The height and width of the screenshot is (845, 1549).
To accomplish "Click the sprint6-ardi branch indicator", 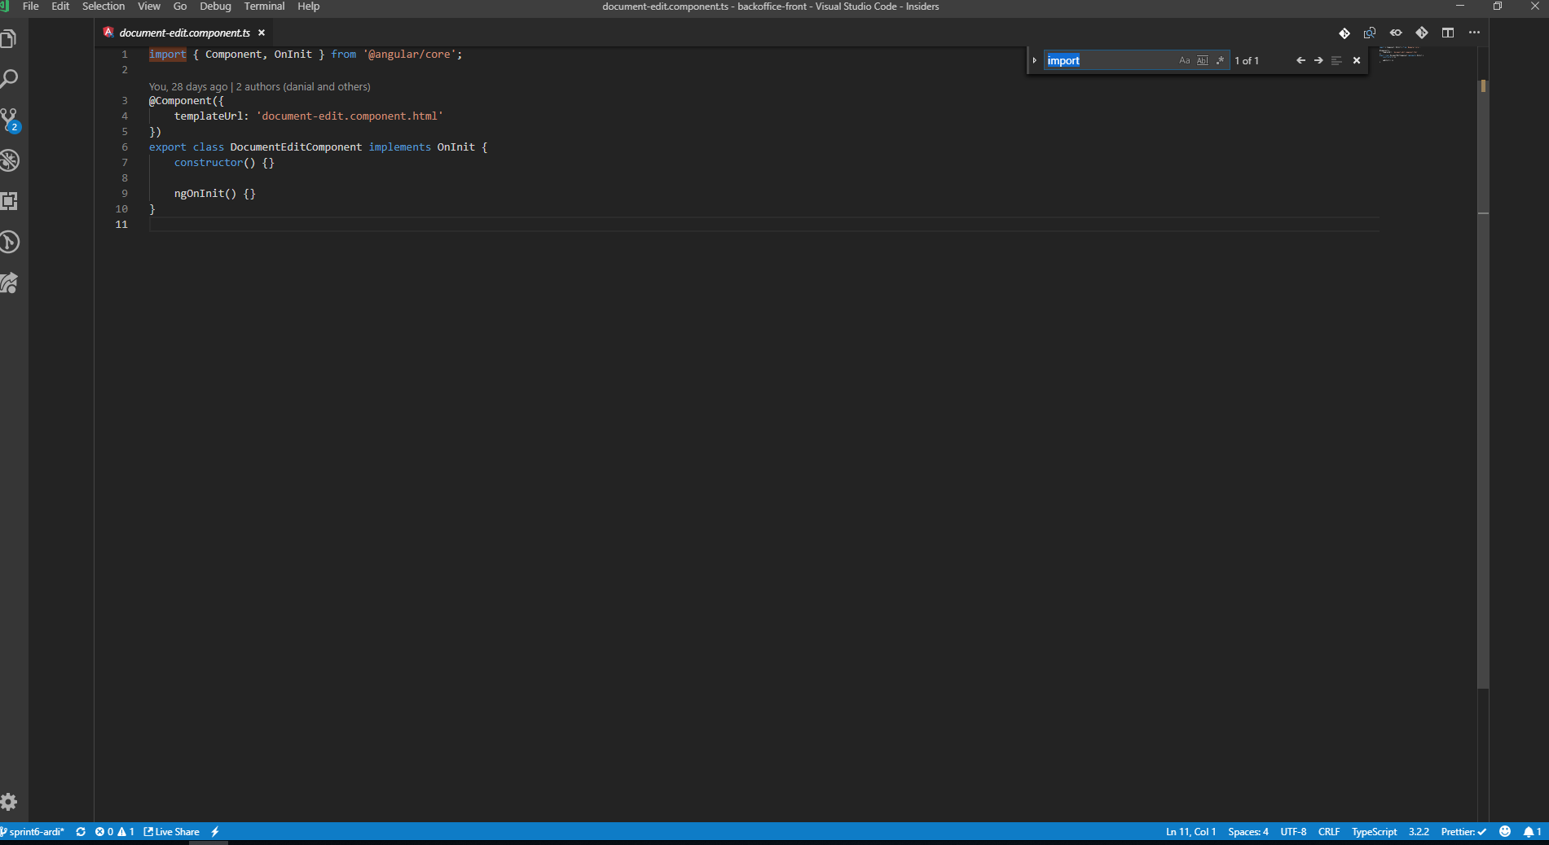I will click(33, 832).
